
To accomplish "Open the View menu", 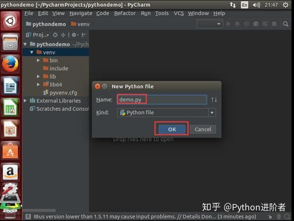I will (x=58, y=13).
